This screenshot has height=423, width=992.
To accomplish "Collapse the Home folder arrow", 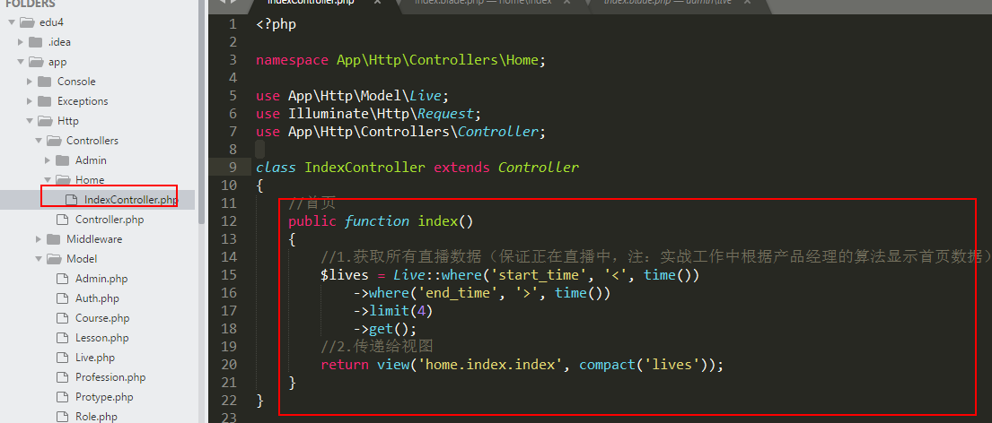I will tap(47, 180).
